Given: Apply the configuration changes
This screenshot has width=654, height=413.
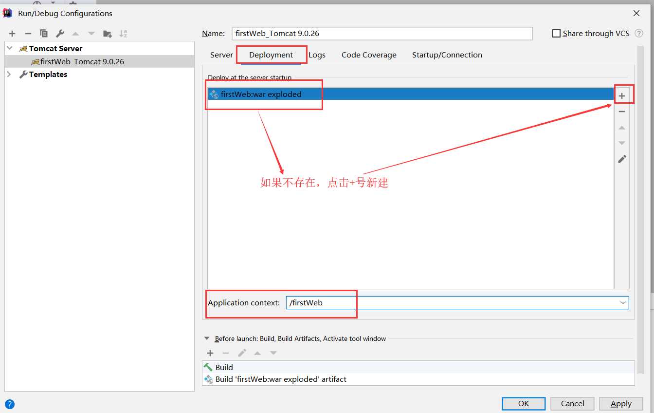Looking at the screenshot, I should 621,403.
